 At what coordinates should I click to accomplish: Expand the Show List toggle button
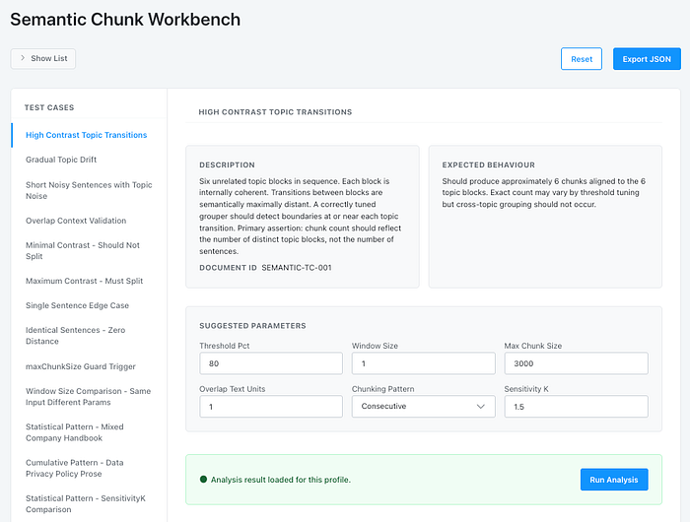click(43, 58)
